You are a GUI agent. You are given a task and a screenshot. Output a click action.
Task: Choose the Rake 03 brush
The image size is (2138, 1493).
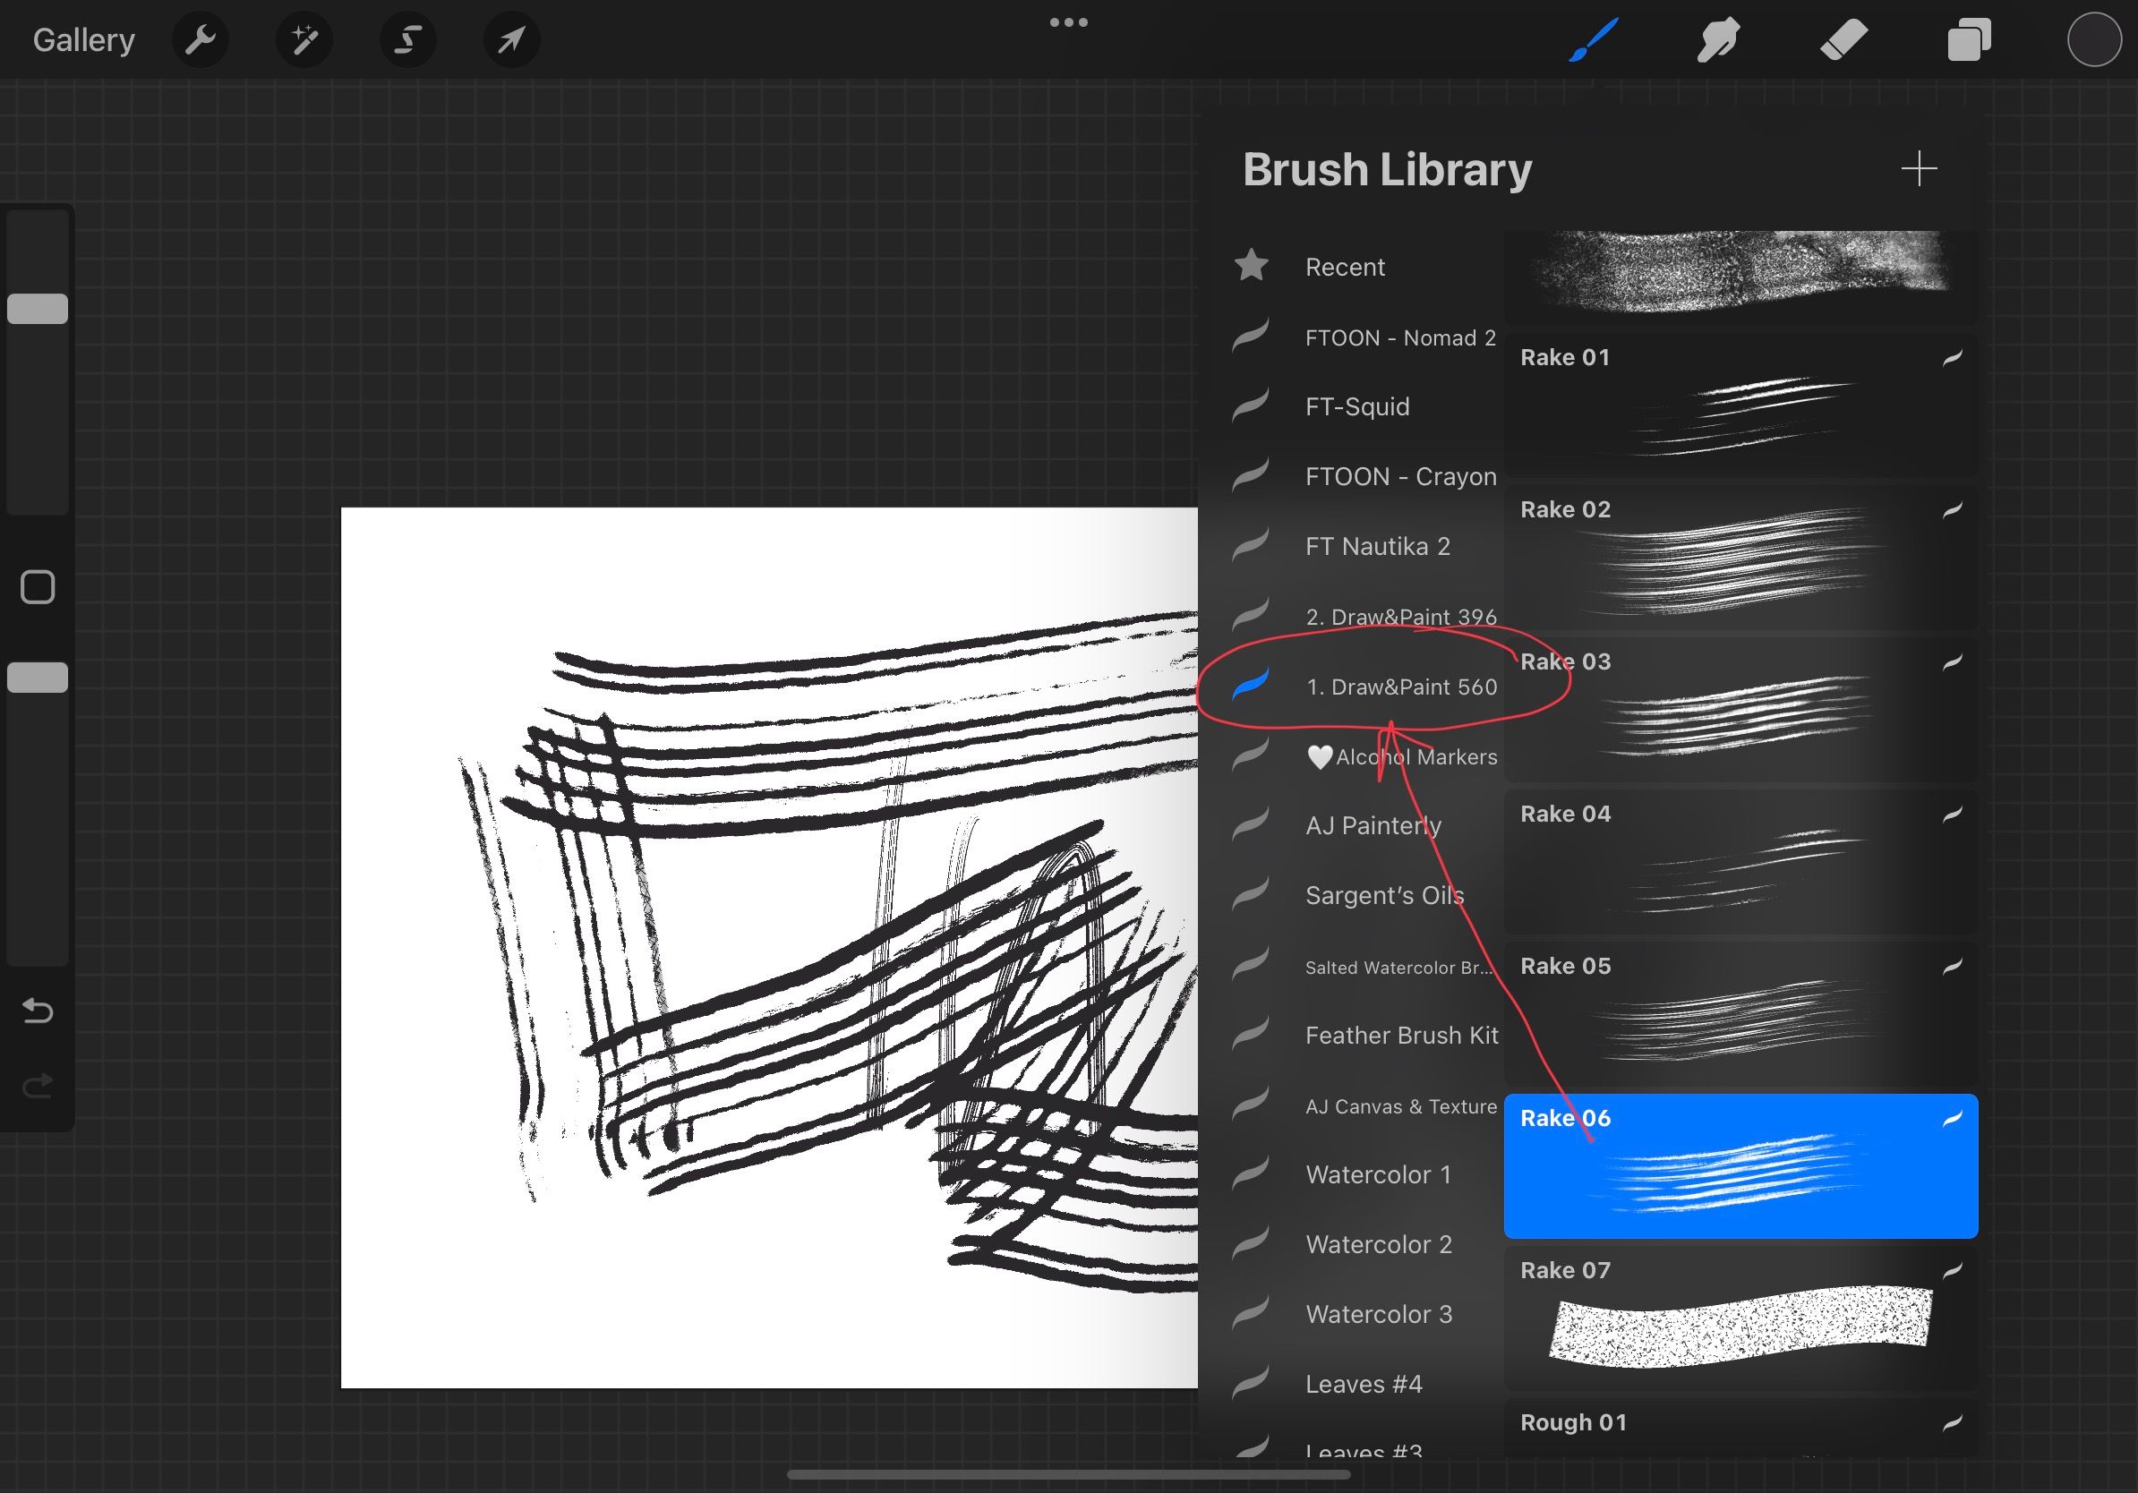click(1740, 709)
